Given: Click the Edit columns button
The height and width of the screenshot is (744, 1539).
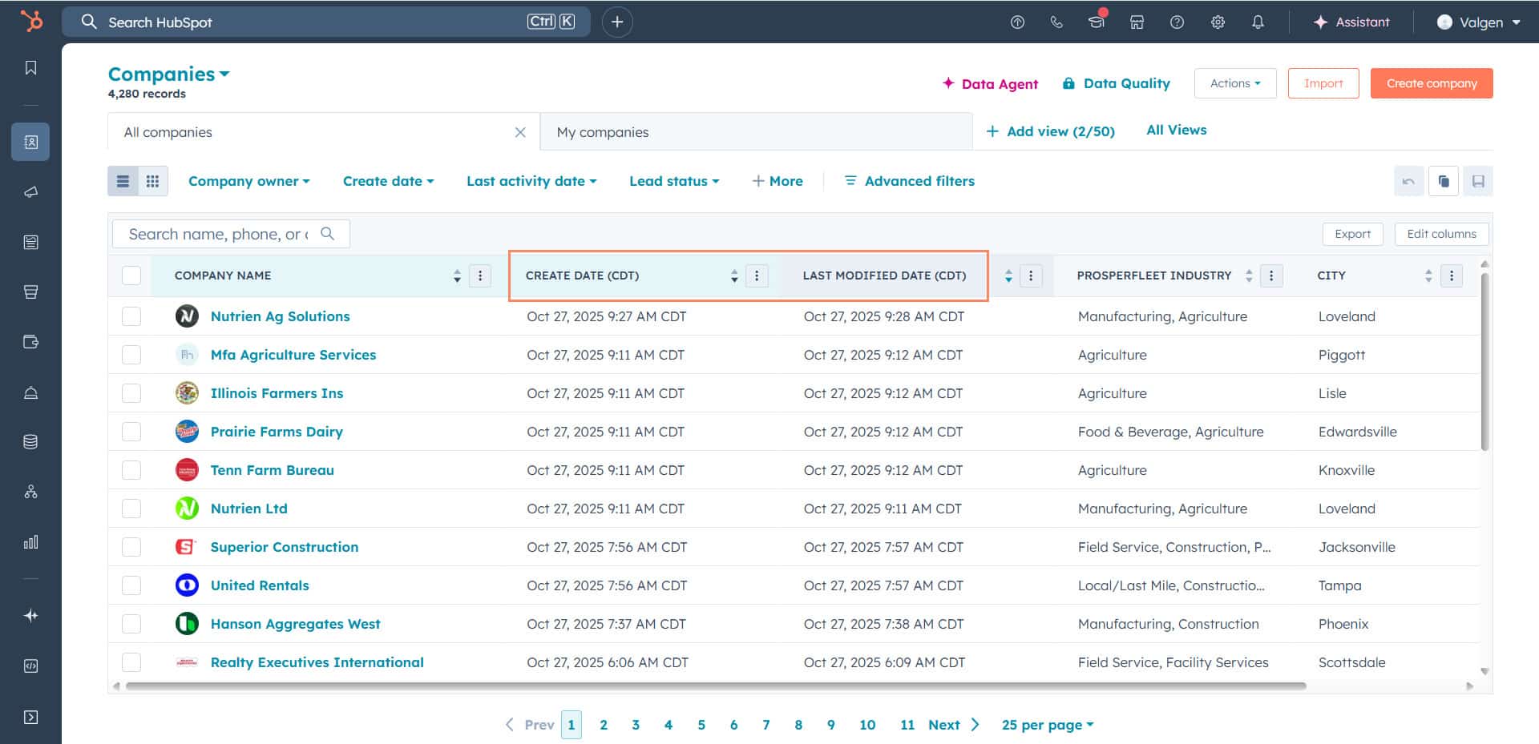Looking at the screenshot, I should (x=1441, y=234).
